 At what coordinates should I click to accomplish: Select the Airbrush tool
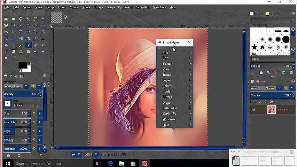click(43, 45)
